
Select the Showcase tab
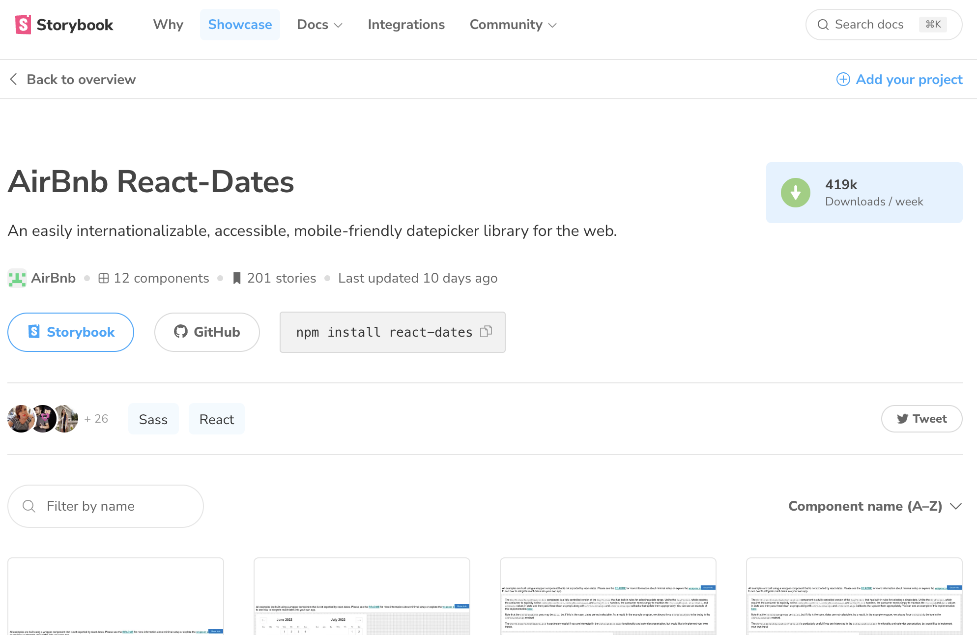(240, 25)
